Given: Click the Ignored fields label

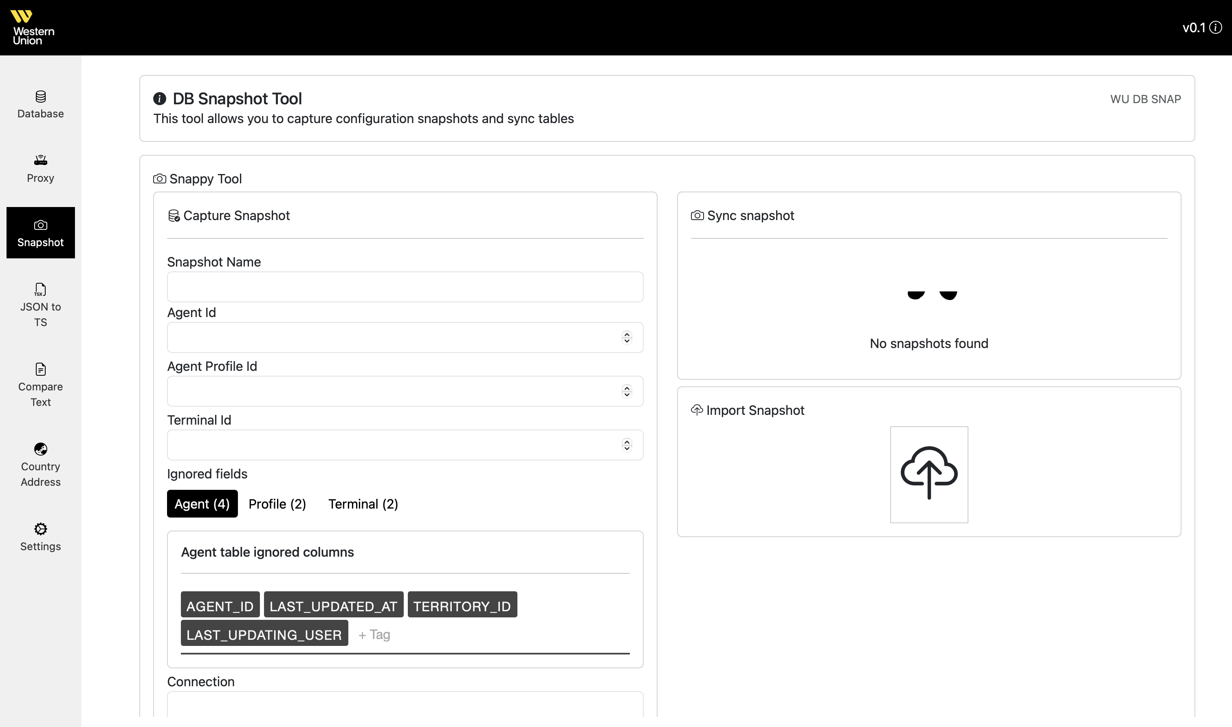Looking at the screenshot, I should tap(207, 474).
